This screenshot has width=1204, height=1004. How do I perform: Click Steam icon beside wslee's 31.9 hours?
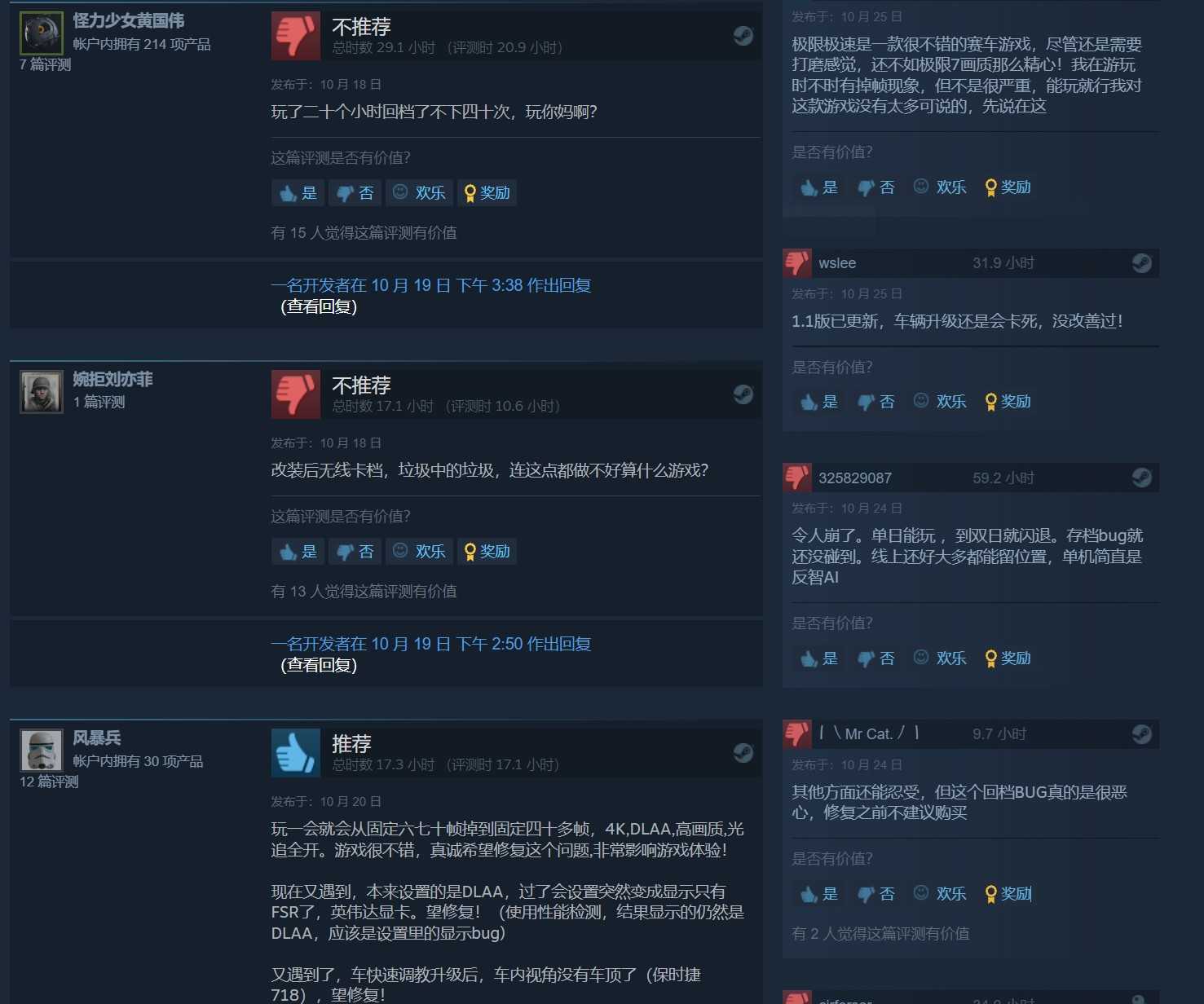click(x=1141, y=263)
